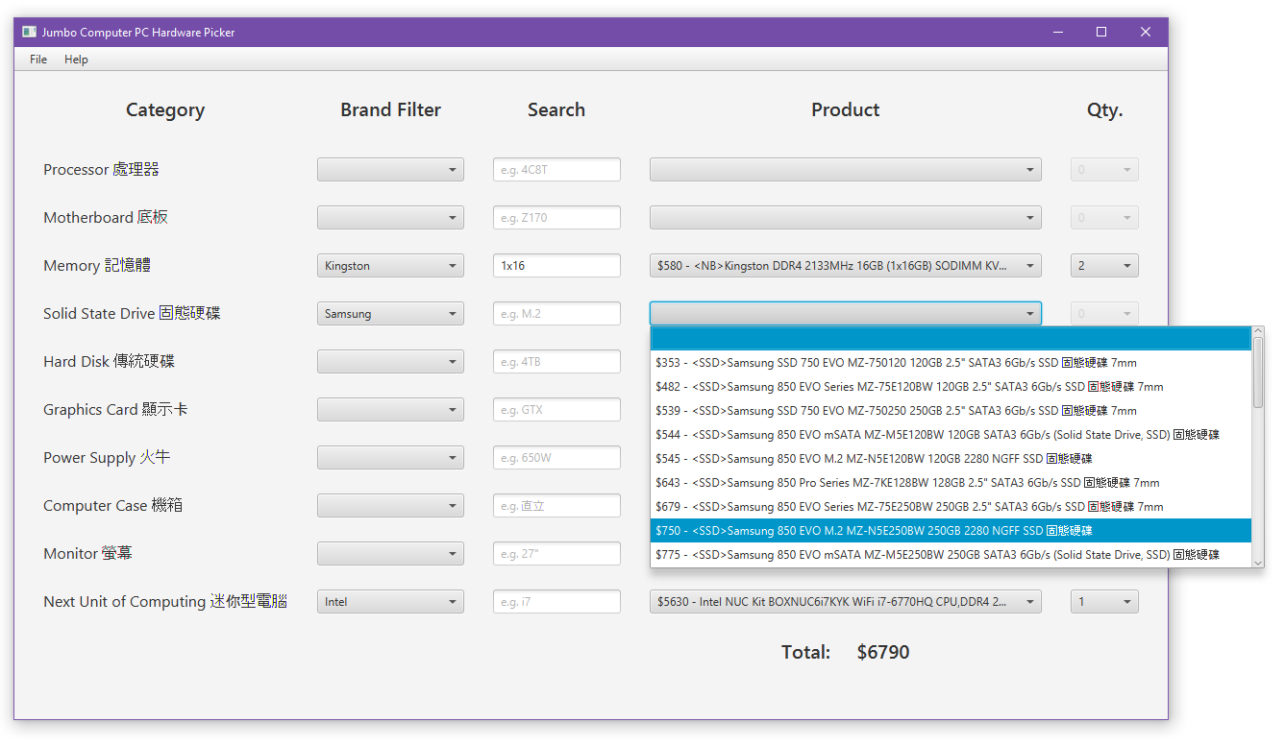Click the Memory search field containing 1x16

click(x=556, y=266)
